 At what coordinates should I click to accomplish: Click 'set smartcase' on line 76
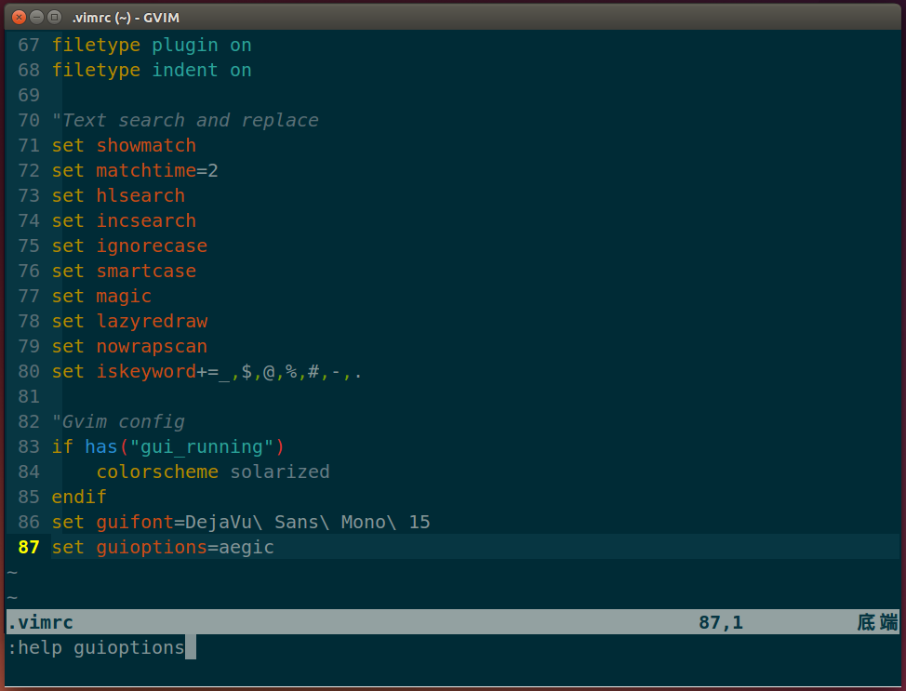124,271
